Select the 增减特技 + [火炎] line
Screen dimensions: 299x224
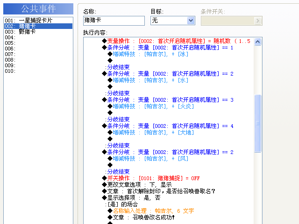point(150,106)
